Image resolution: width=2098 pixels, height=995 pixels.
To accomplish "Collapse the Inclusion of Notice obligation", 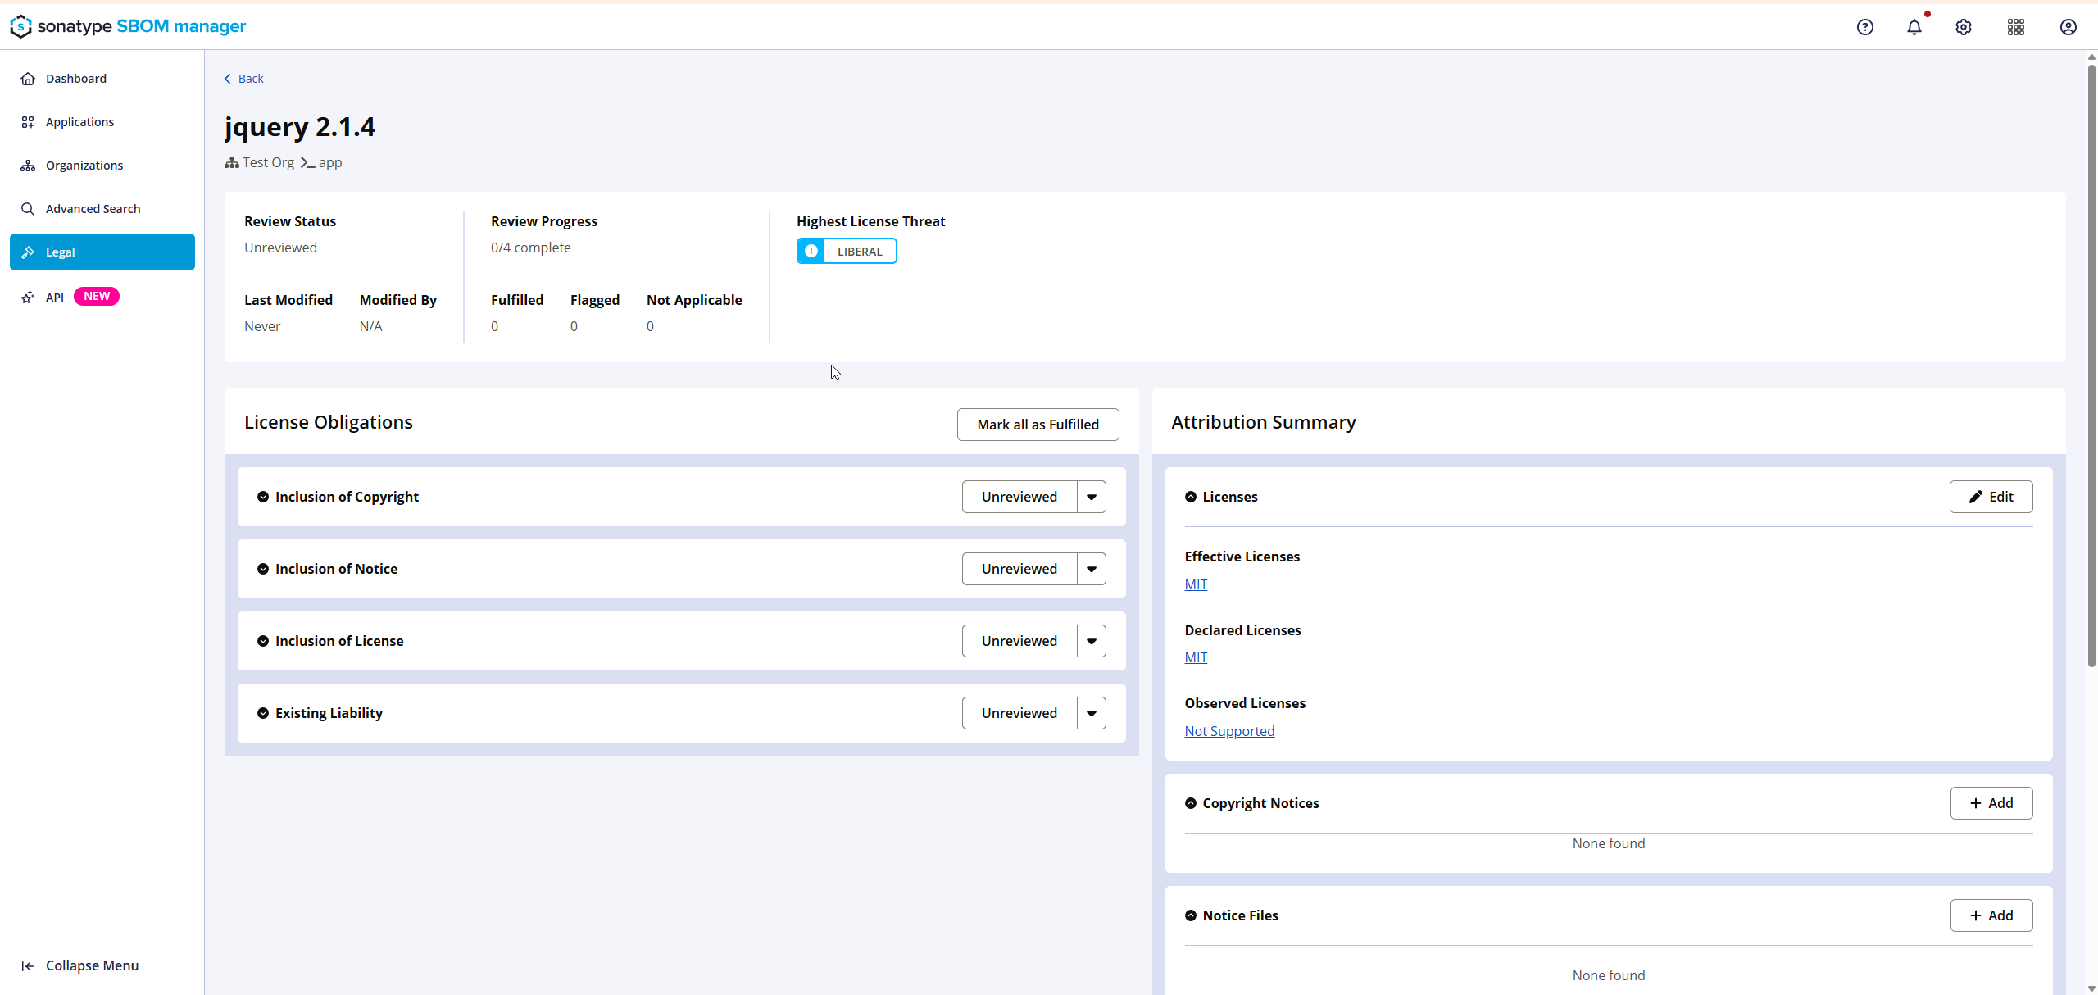I will [x=263, y=569].
